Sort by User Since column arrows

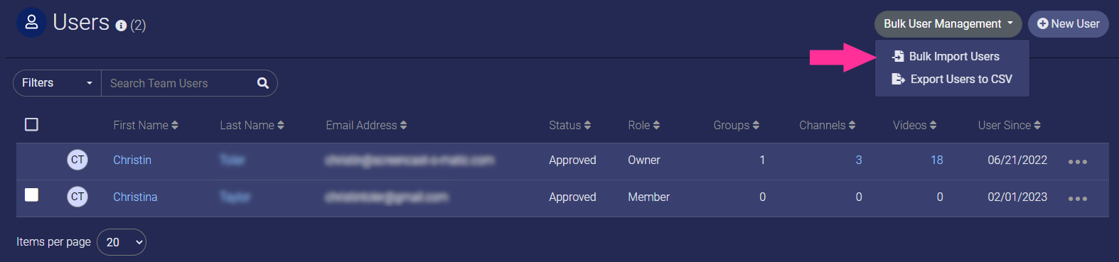[1037, 125]
